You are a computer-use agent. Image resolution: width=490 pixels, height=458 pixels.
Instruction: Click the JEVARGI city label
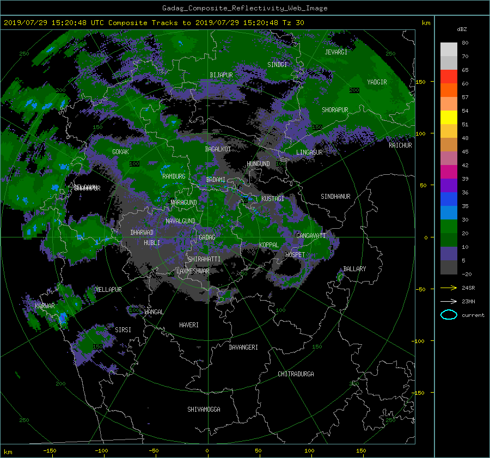tap(336, 52)
